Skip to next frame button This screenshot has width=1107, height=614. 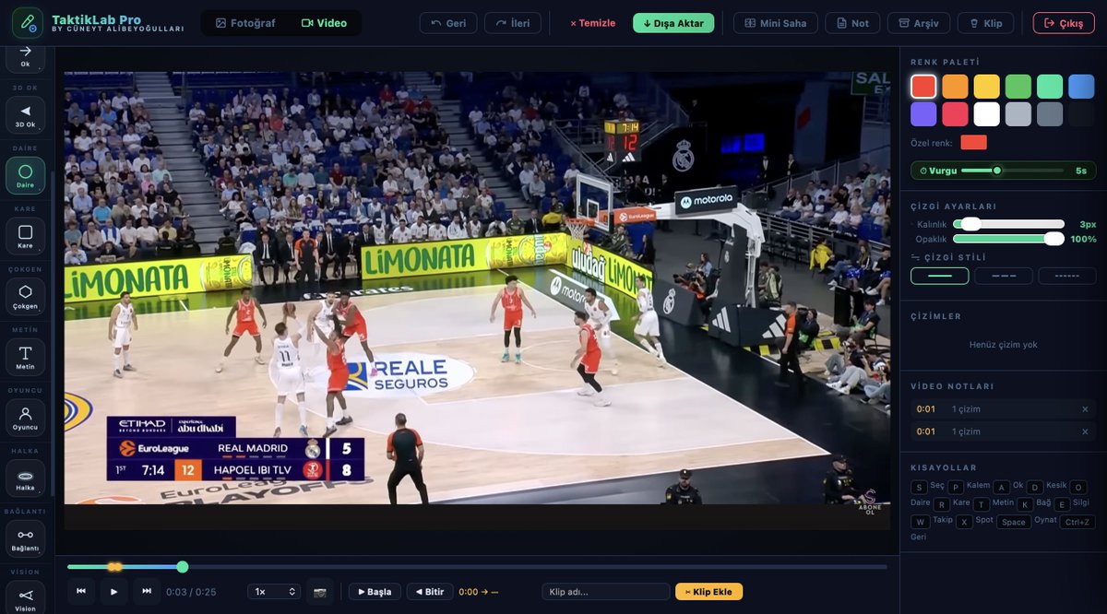pos(147,591)
